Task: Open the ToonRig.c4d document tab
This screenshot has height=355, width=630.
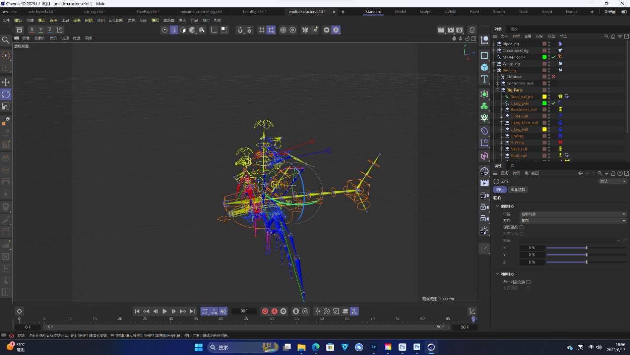Action: [254, 12]
